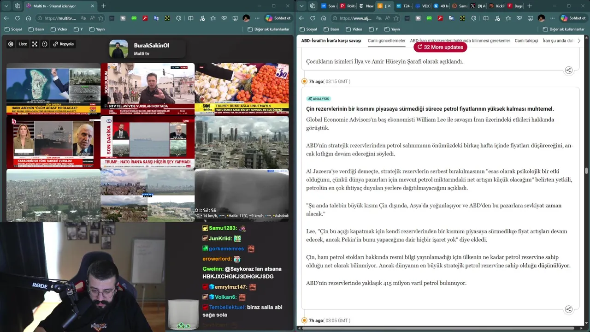The height and width of the screenshot is (332, 590).
Task: Open Sosyal bookmarks folder in left window
Action: [13, 29]
